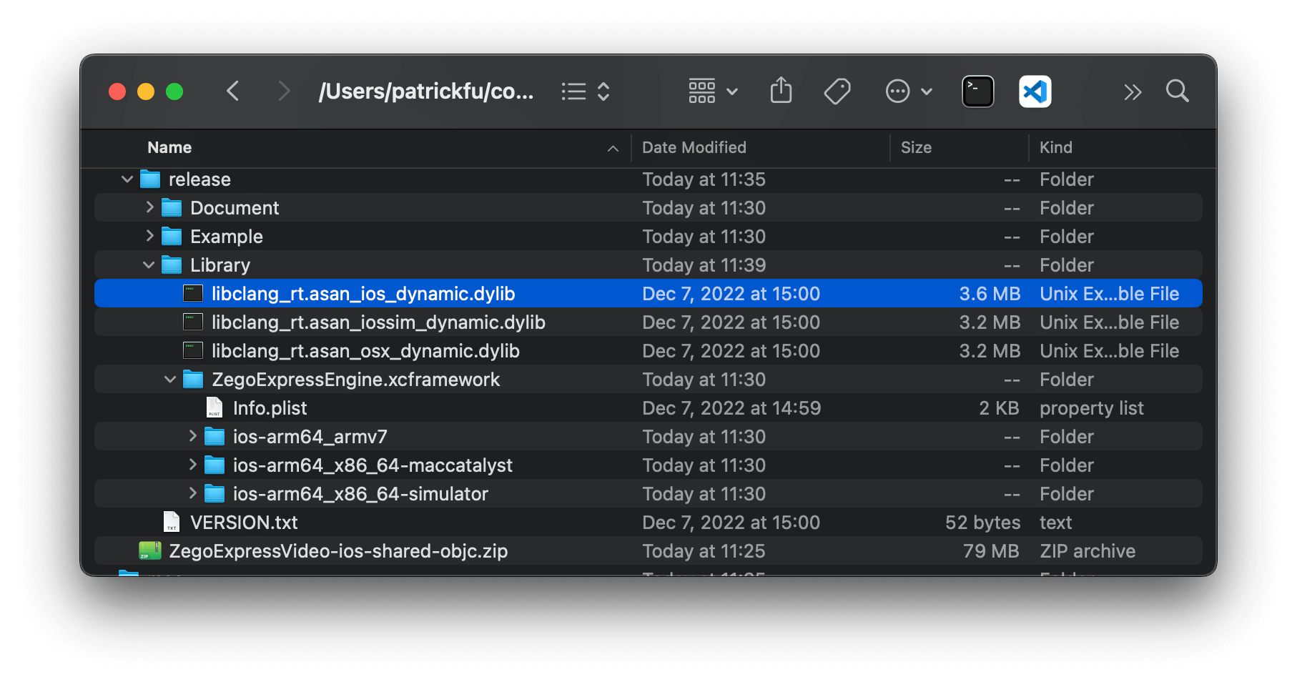Viewport: 1297px width, 682px height.
Task: Zoom the window with the green button
Action: tap(174, 92)
